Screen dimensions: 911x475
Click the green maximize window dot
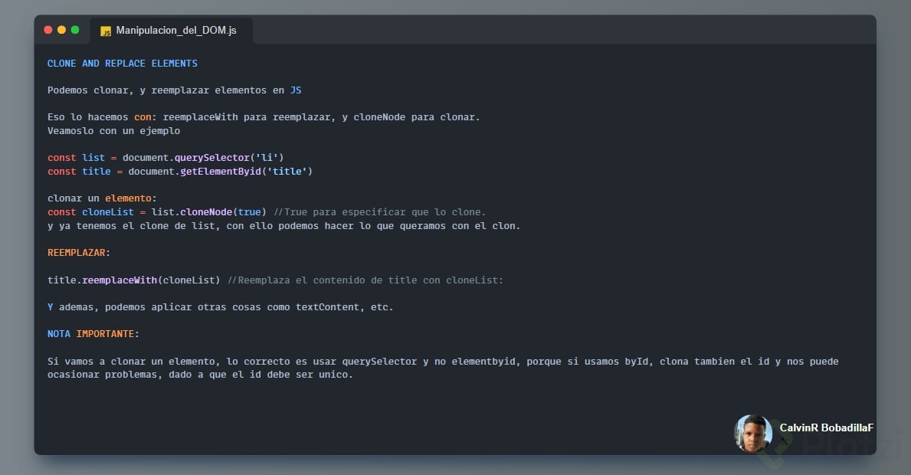(75, 30)
